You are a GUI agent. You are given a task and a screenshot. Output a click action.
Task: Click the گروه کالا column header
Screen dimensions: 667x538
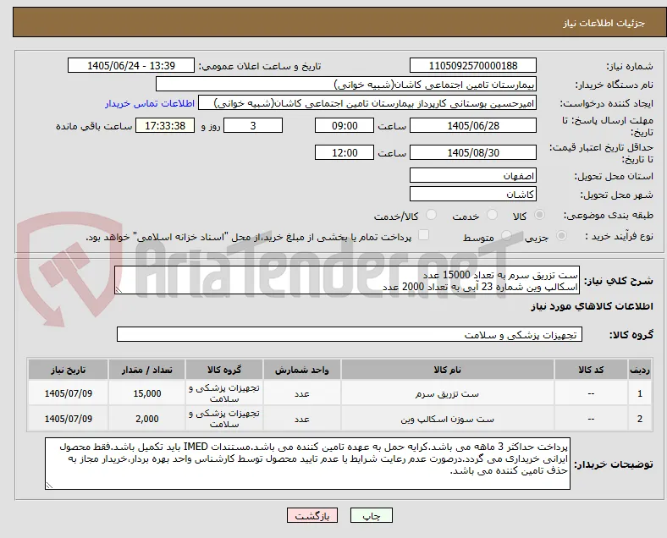[x=224, y=370]
